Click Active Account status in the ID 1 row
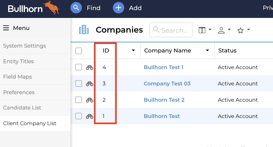The height and width of the screenshot is (147, 273). click(238, 116)
